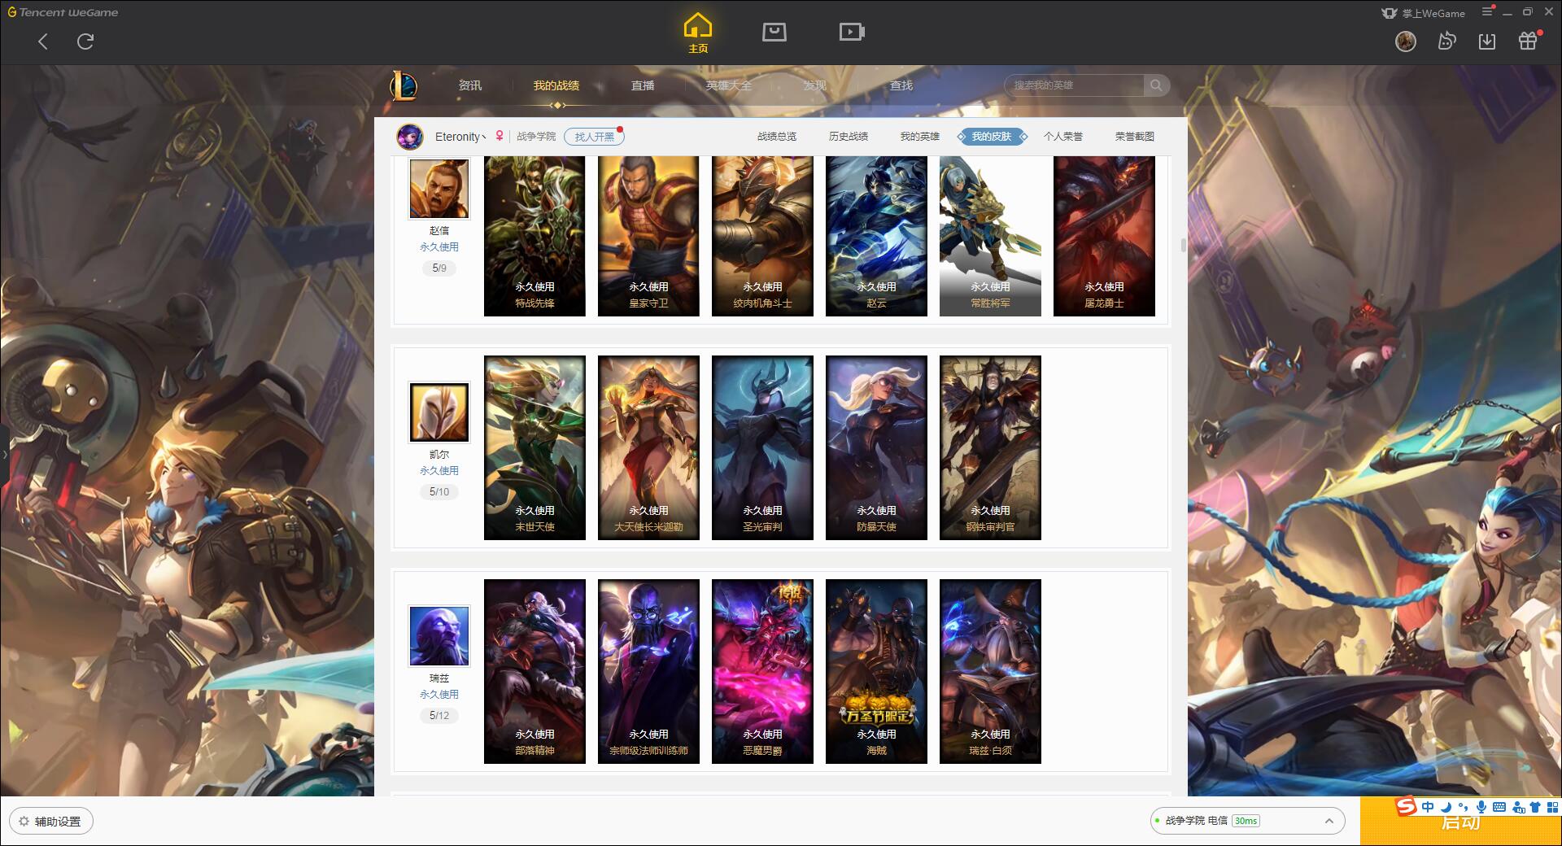Image resolution: width=1562 pixels, height=846 pixels.
Task: Open the download manager icon
Action: tap(1487, 41)
